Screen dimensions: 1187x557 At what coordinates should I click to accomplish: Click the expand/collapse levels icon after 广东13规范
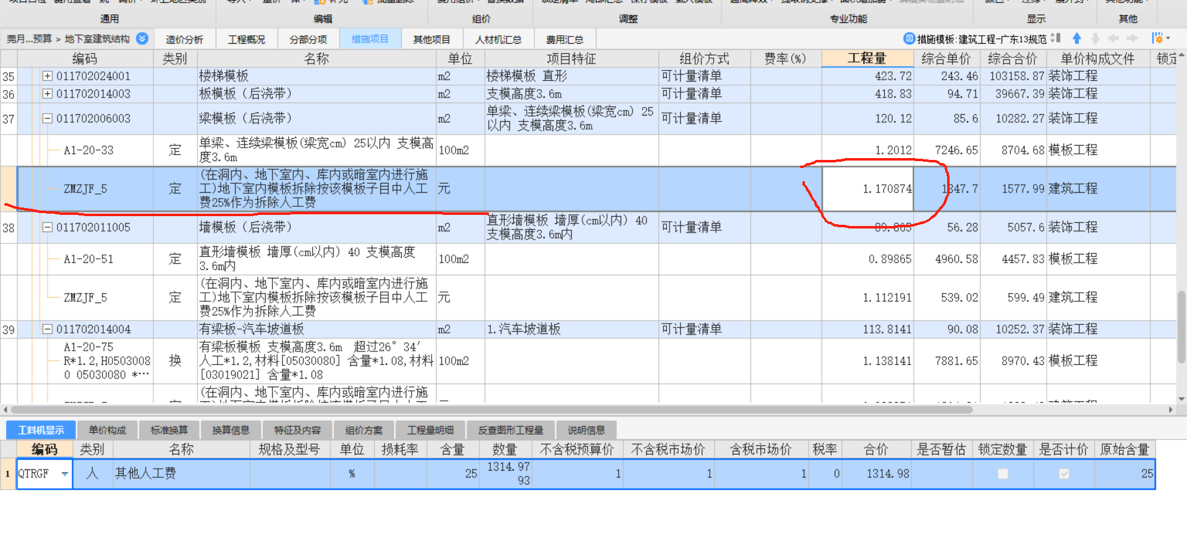point(1056,38)
